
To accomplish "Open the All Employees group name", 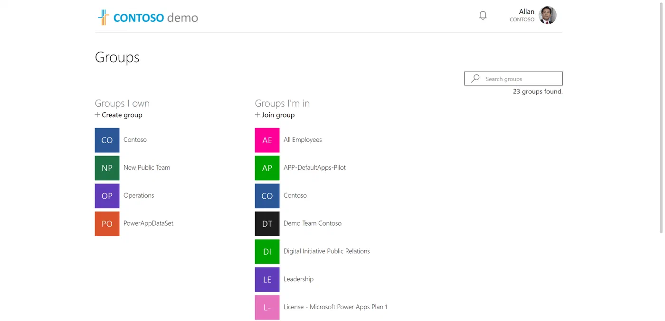I will tap(303, 139).
